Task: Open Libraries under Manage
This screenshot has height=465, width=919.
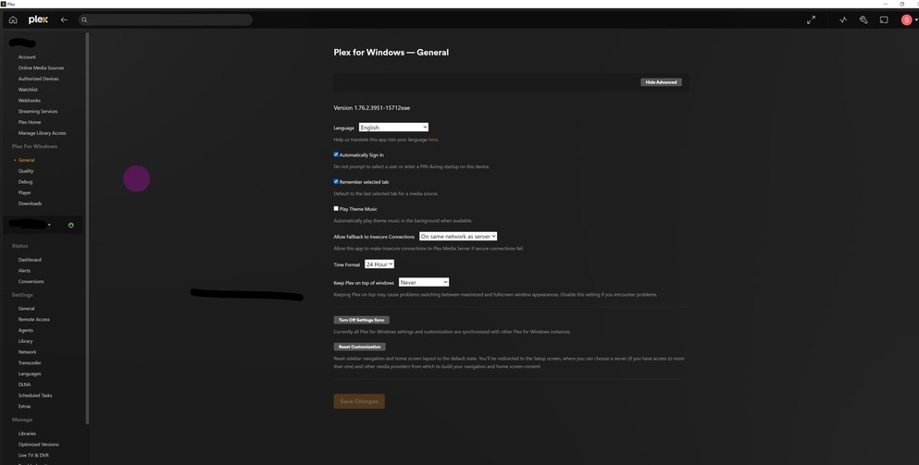Action: pos(27,434)
